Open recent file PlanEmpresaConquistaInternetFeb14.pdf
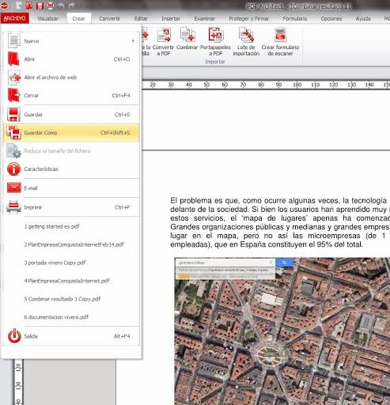The height and width of the screenshot is (405, 390). coord(74,244)
